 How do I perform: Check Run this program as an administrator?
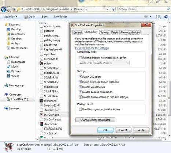click(x=80, y=109)
